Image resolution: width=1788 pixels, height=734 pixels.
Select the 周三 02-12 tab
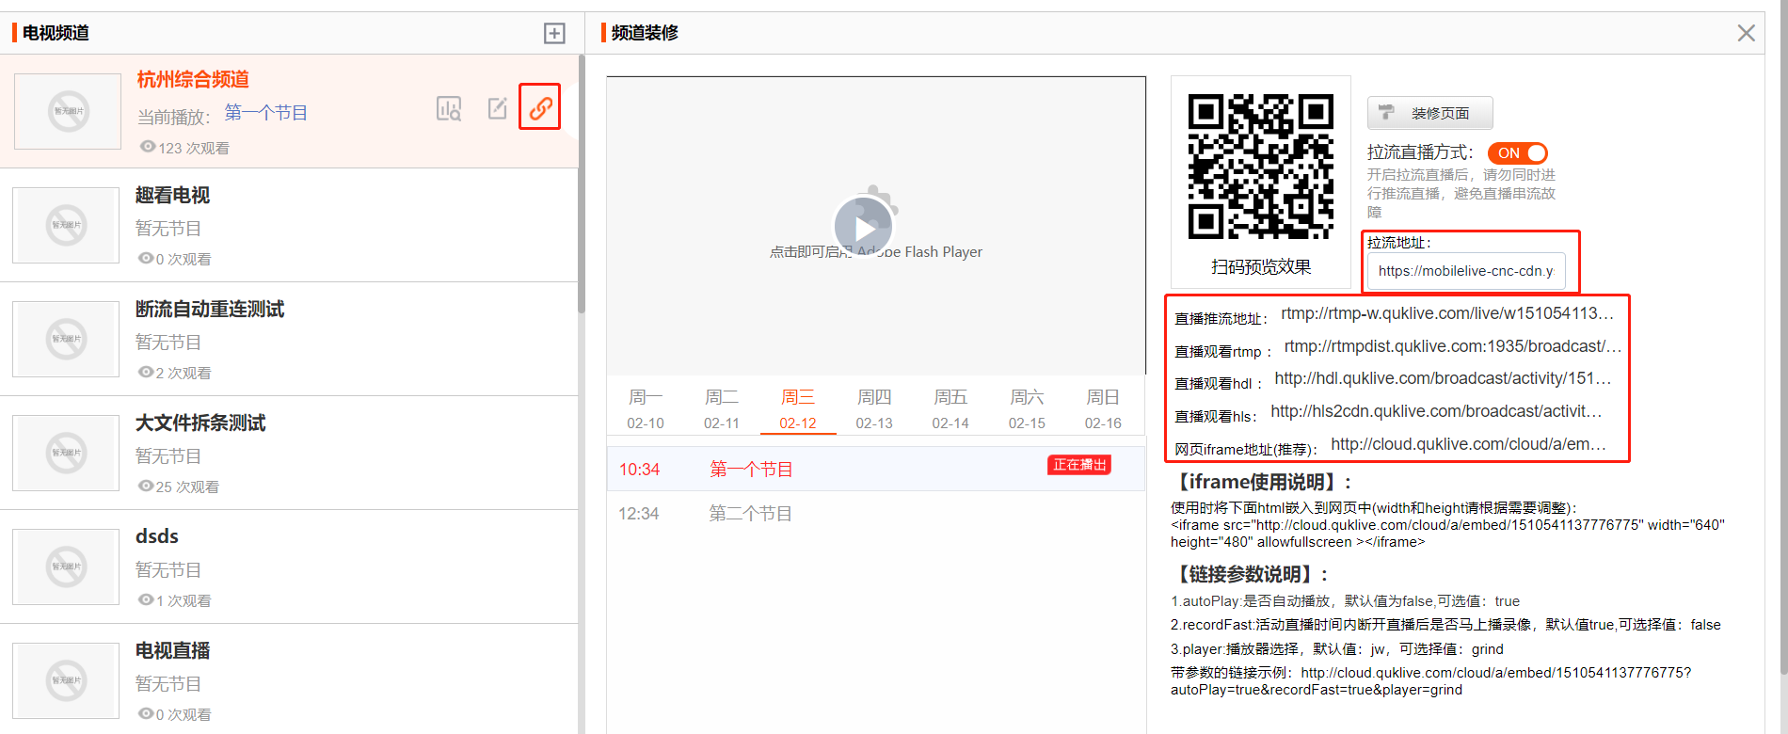[798, 409]
